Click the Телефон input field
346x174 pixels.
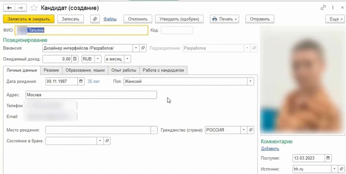pyautogui.click(x=51, y=106)
